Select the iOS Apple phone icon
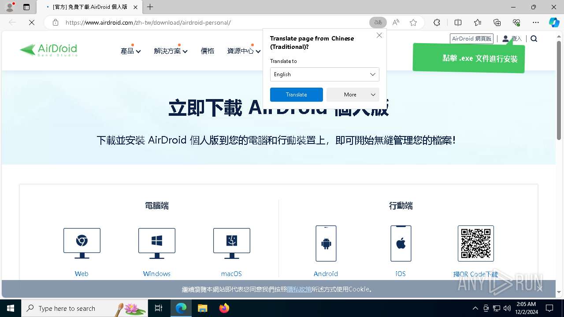 (x=401, y=243)
